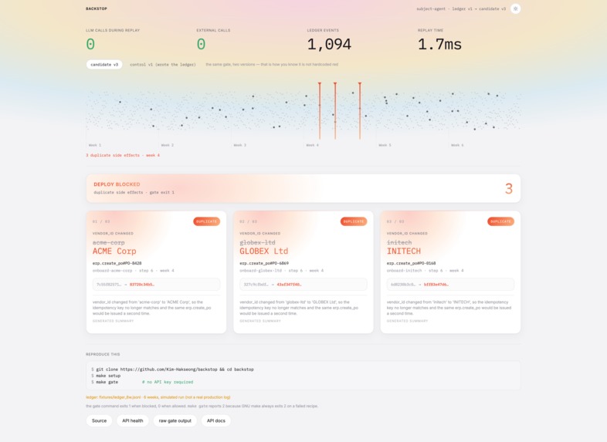Click the "3 duplicate side effects · week 4" note
Viewport: 607px width, 442px height.
pyautogui.click(x=123, y=156)
